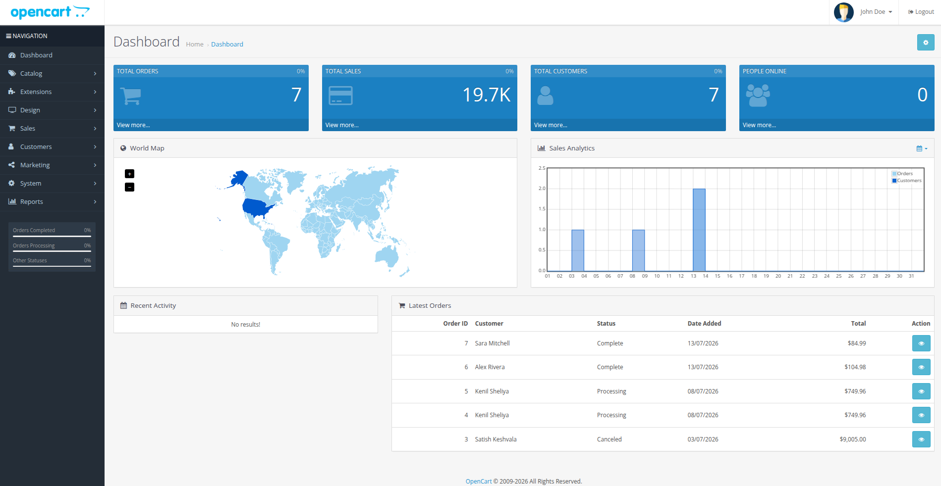Image resolution: width=941 pixels, height=486 pixels.
Task: Click the System gear icon in sidebar
Action: point(11,183)
